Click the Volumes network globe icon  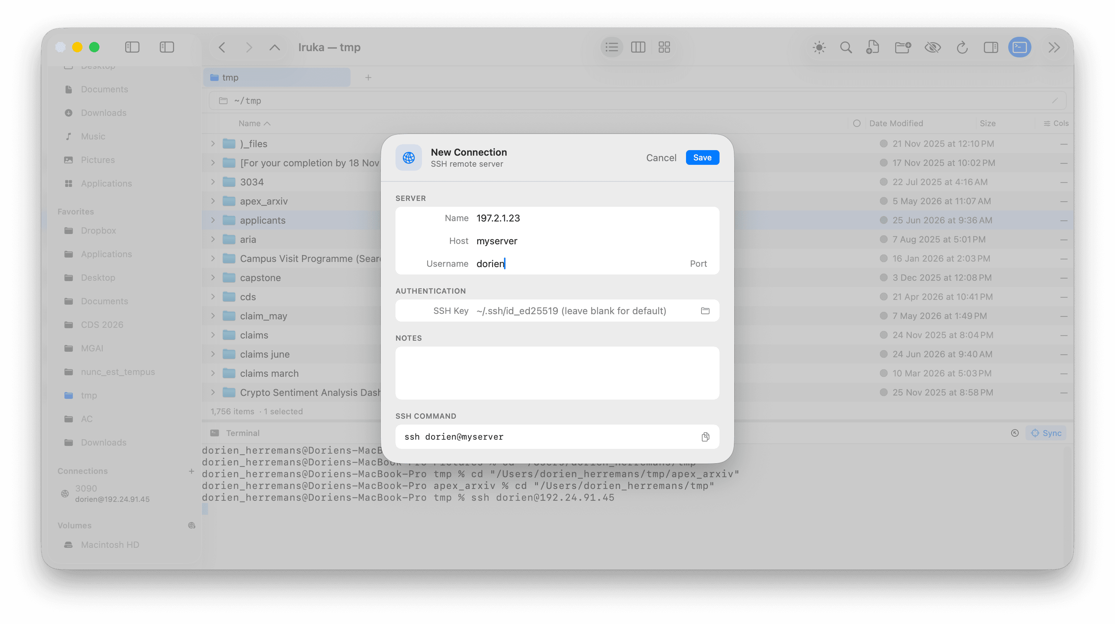point(191,525)
